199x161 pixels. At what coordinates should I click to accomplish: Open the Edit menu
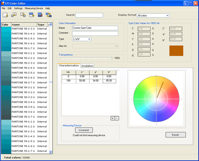pos(9,8)
